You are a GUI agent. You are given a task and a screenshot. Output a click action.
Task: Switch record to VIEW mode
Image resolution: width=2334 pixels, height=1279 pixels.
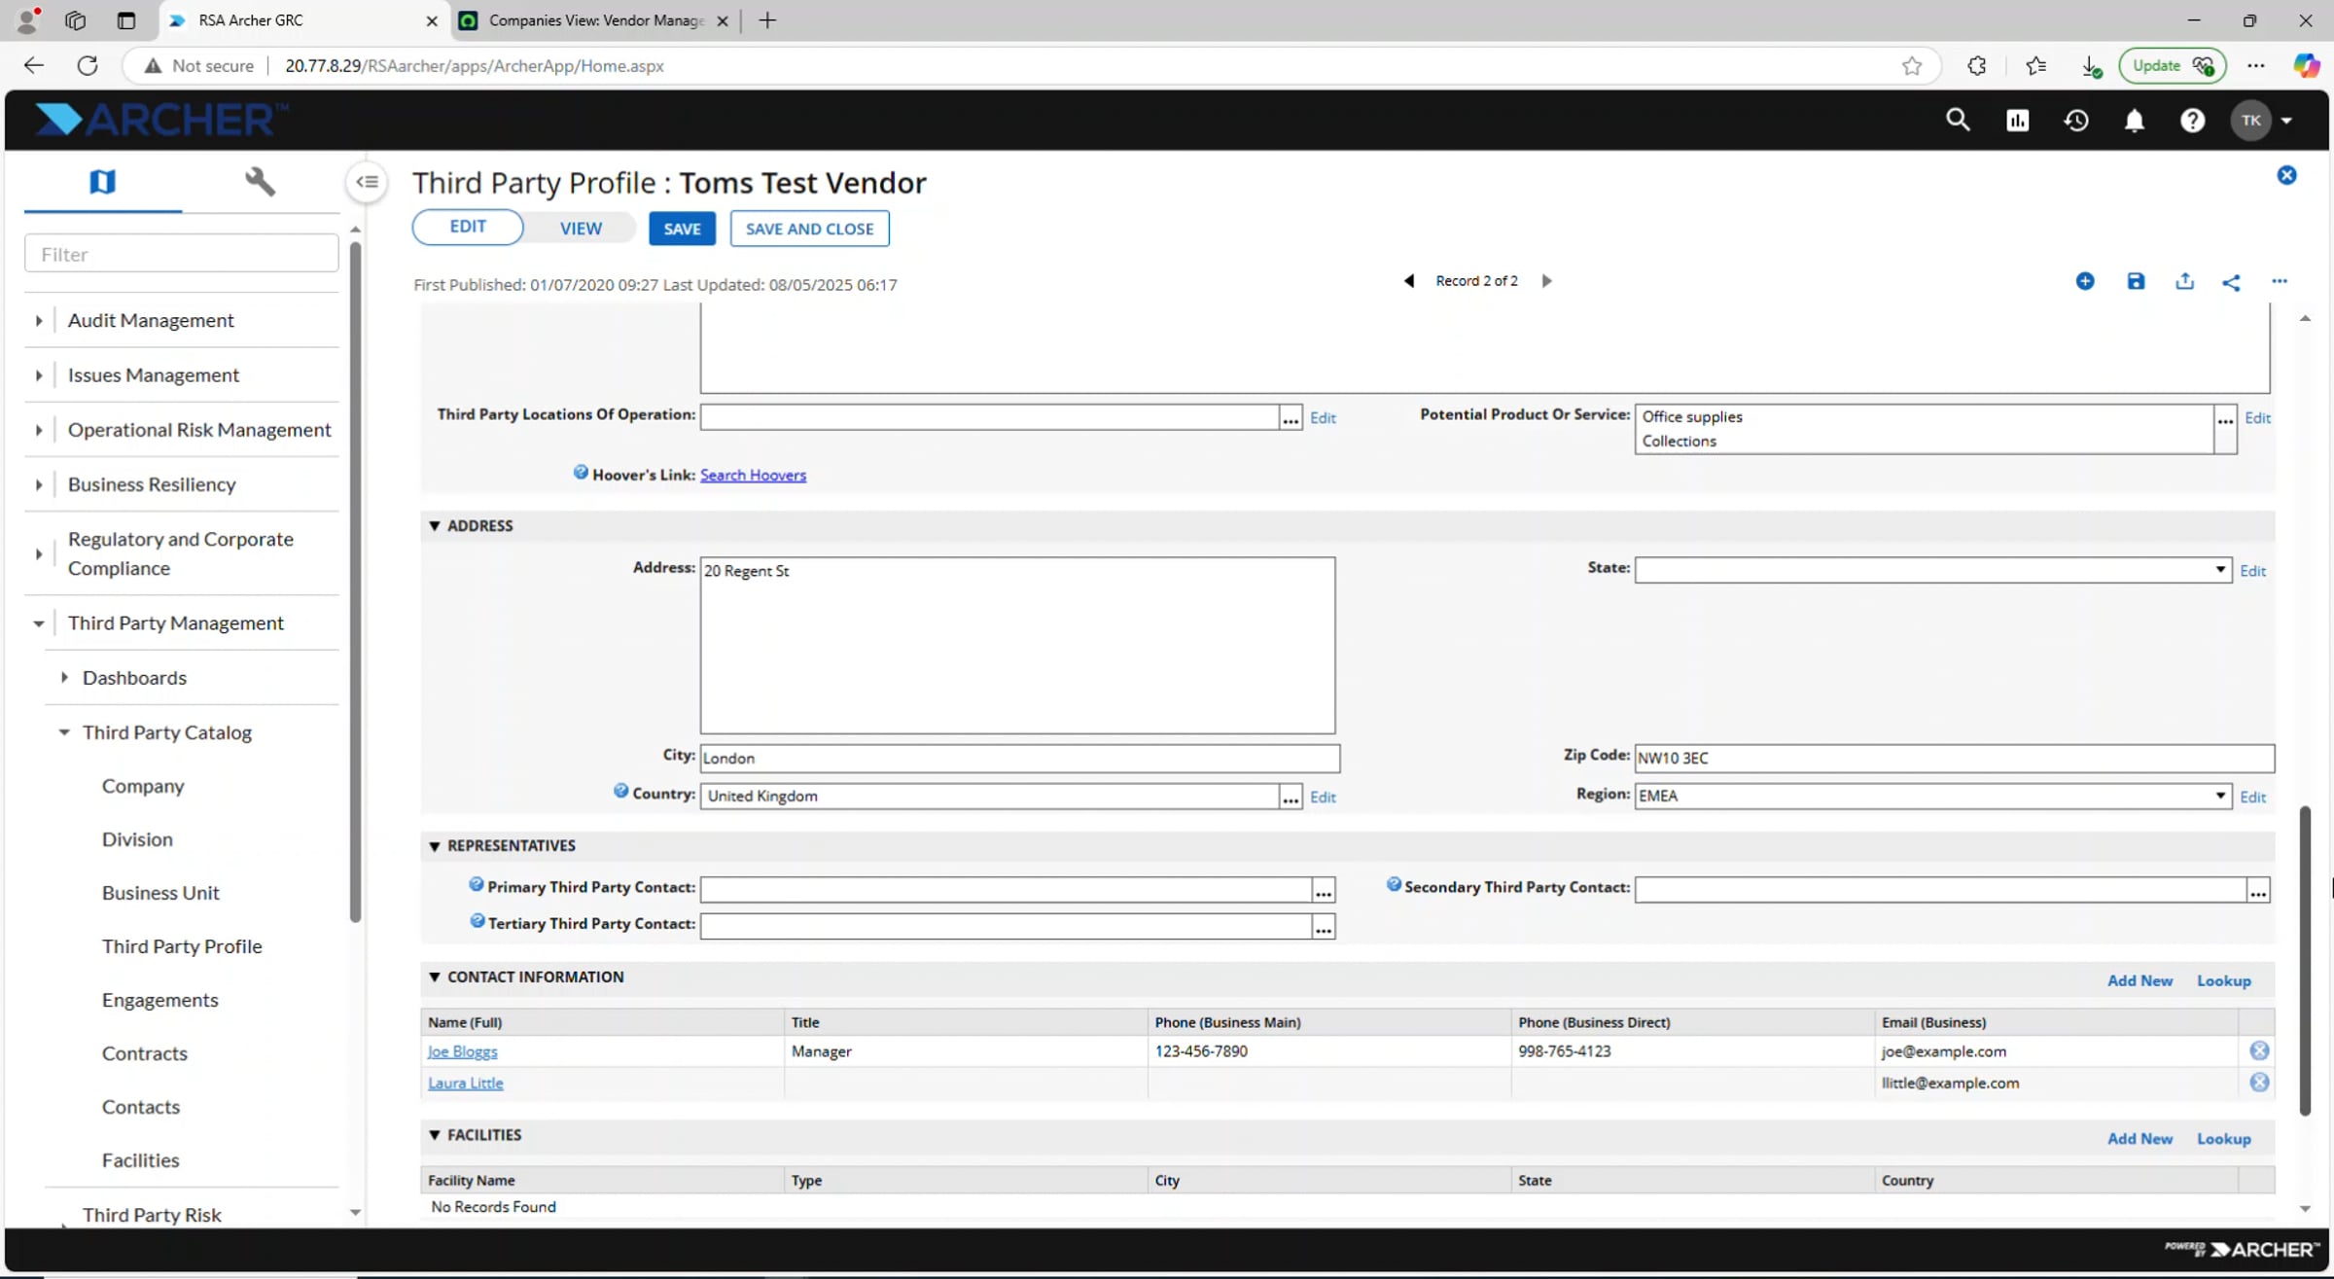coord(581,229)
